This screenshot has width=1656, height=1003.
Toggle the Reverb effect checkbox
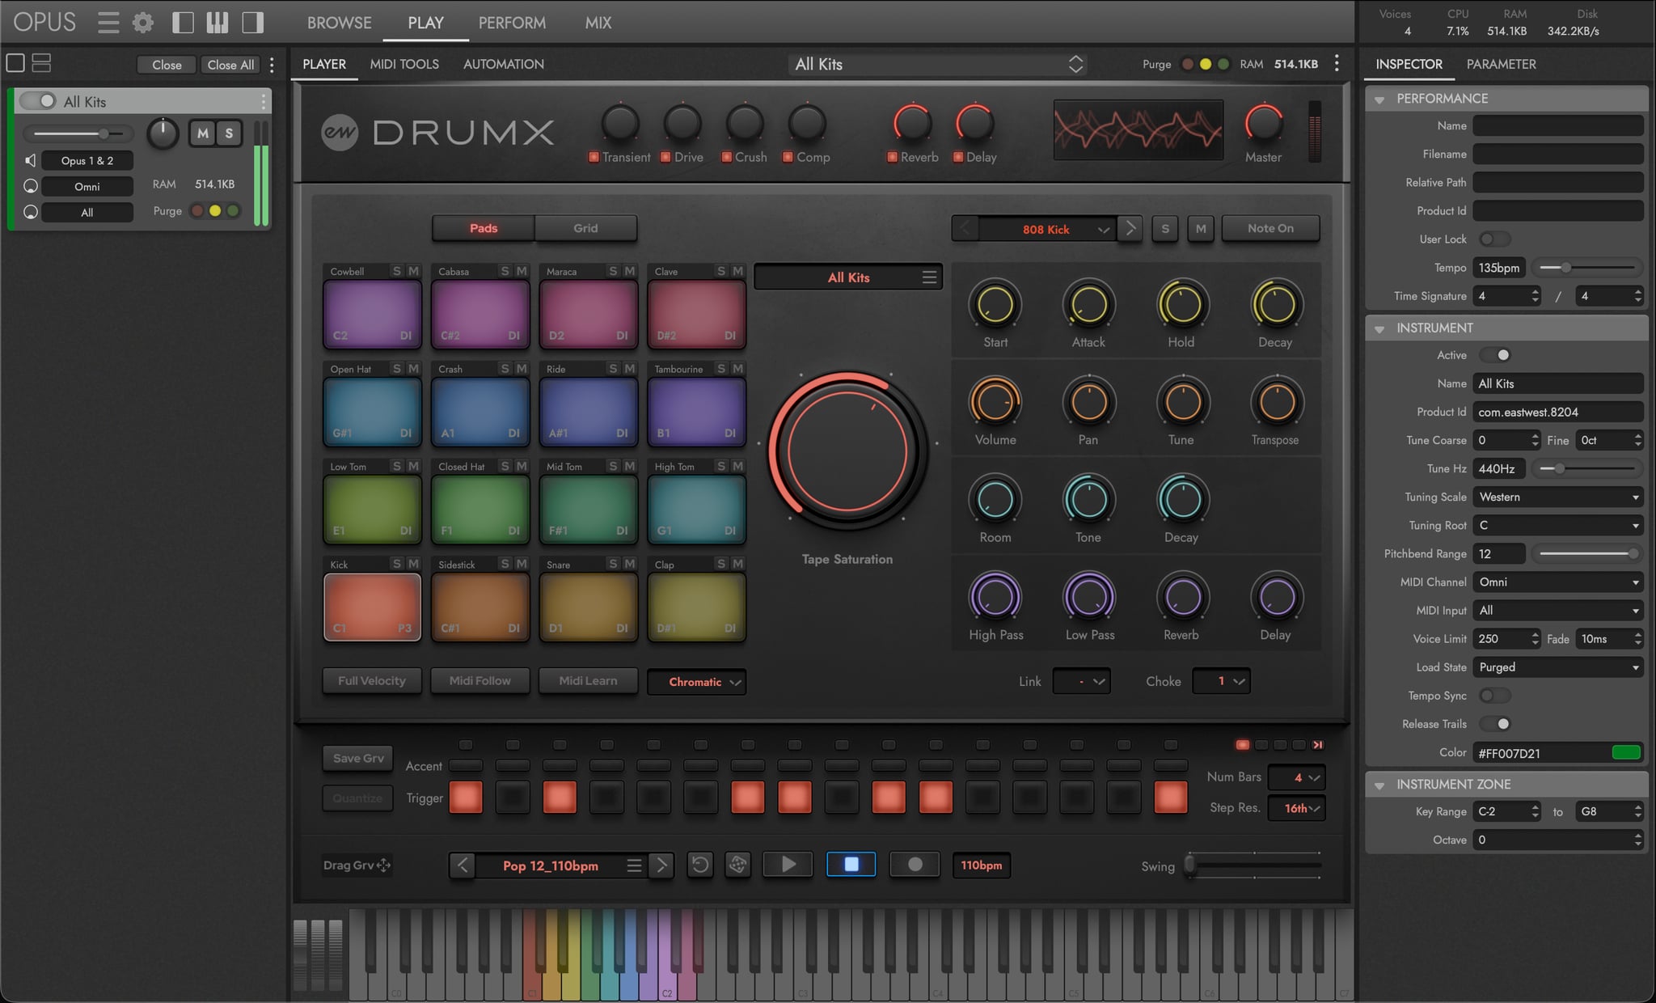click(x=893, y=157)
